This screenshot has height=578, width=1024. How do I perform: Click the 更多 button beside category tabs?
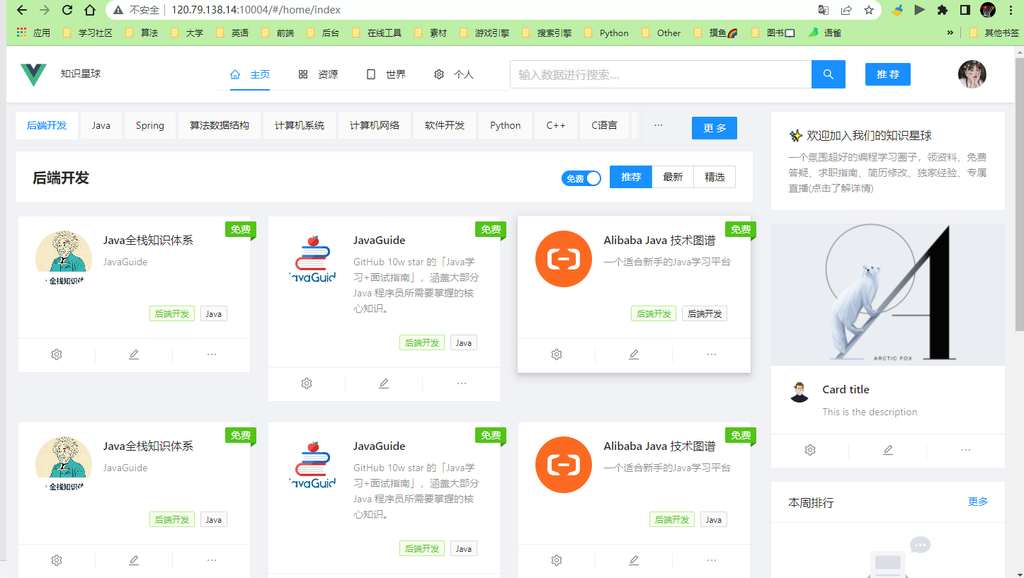coord(715,128)
